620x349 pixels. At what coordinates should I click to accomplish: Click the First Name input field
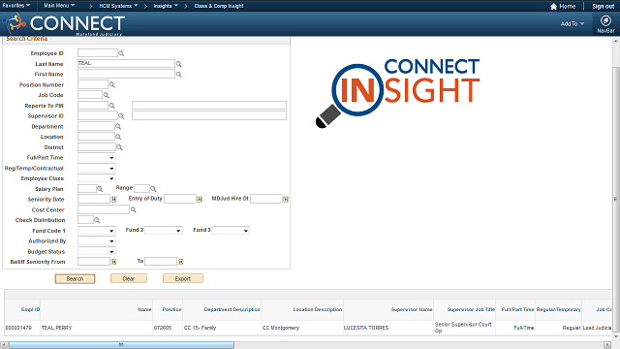[x=126, y=74]
